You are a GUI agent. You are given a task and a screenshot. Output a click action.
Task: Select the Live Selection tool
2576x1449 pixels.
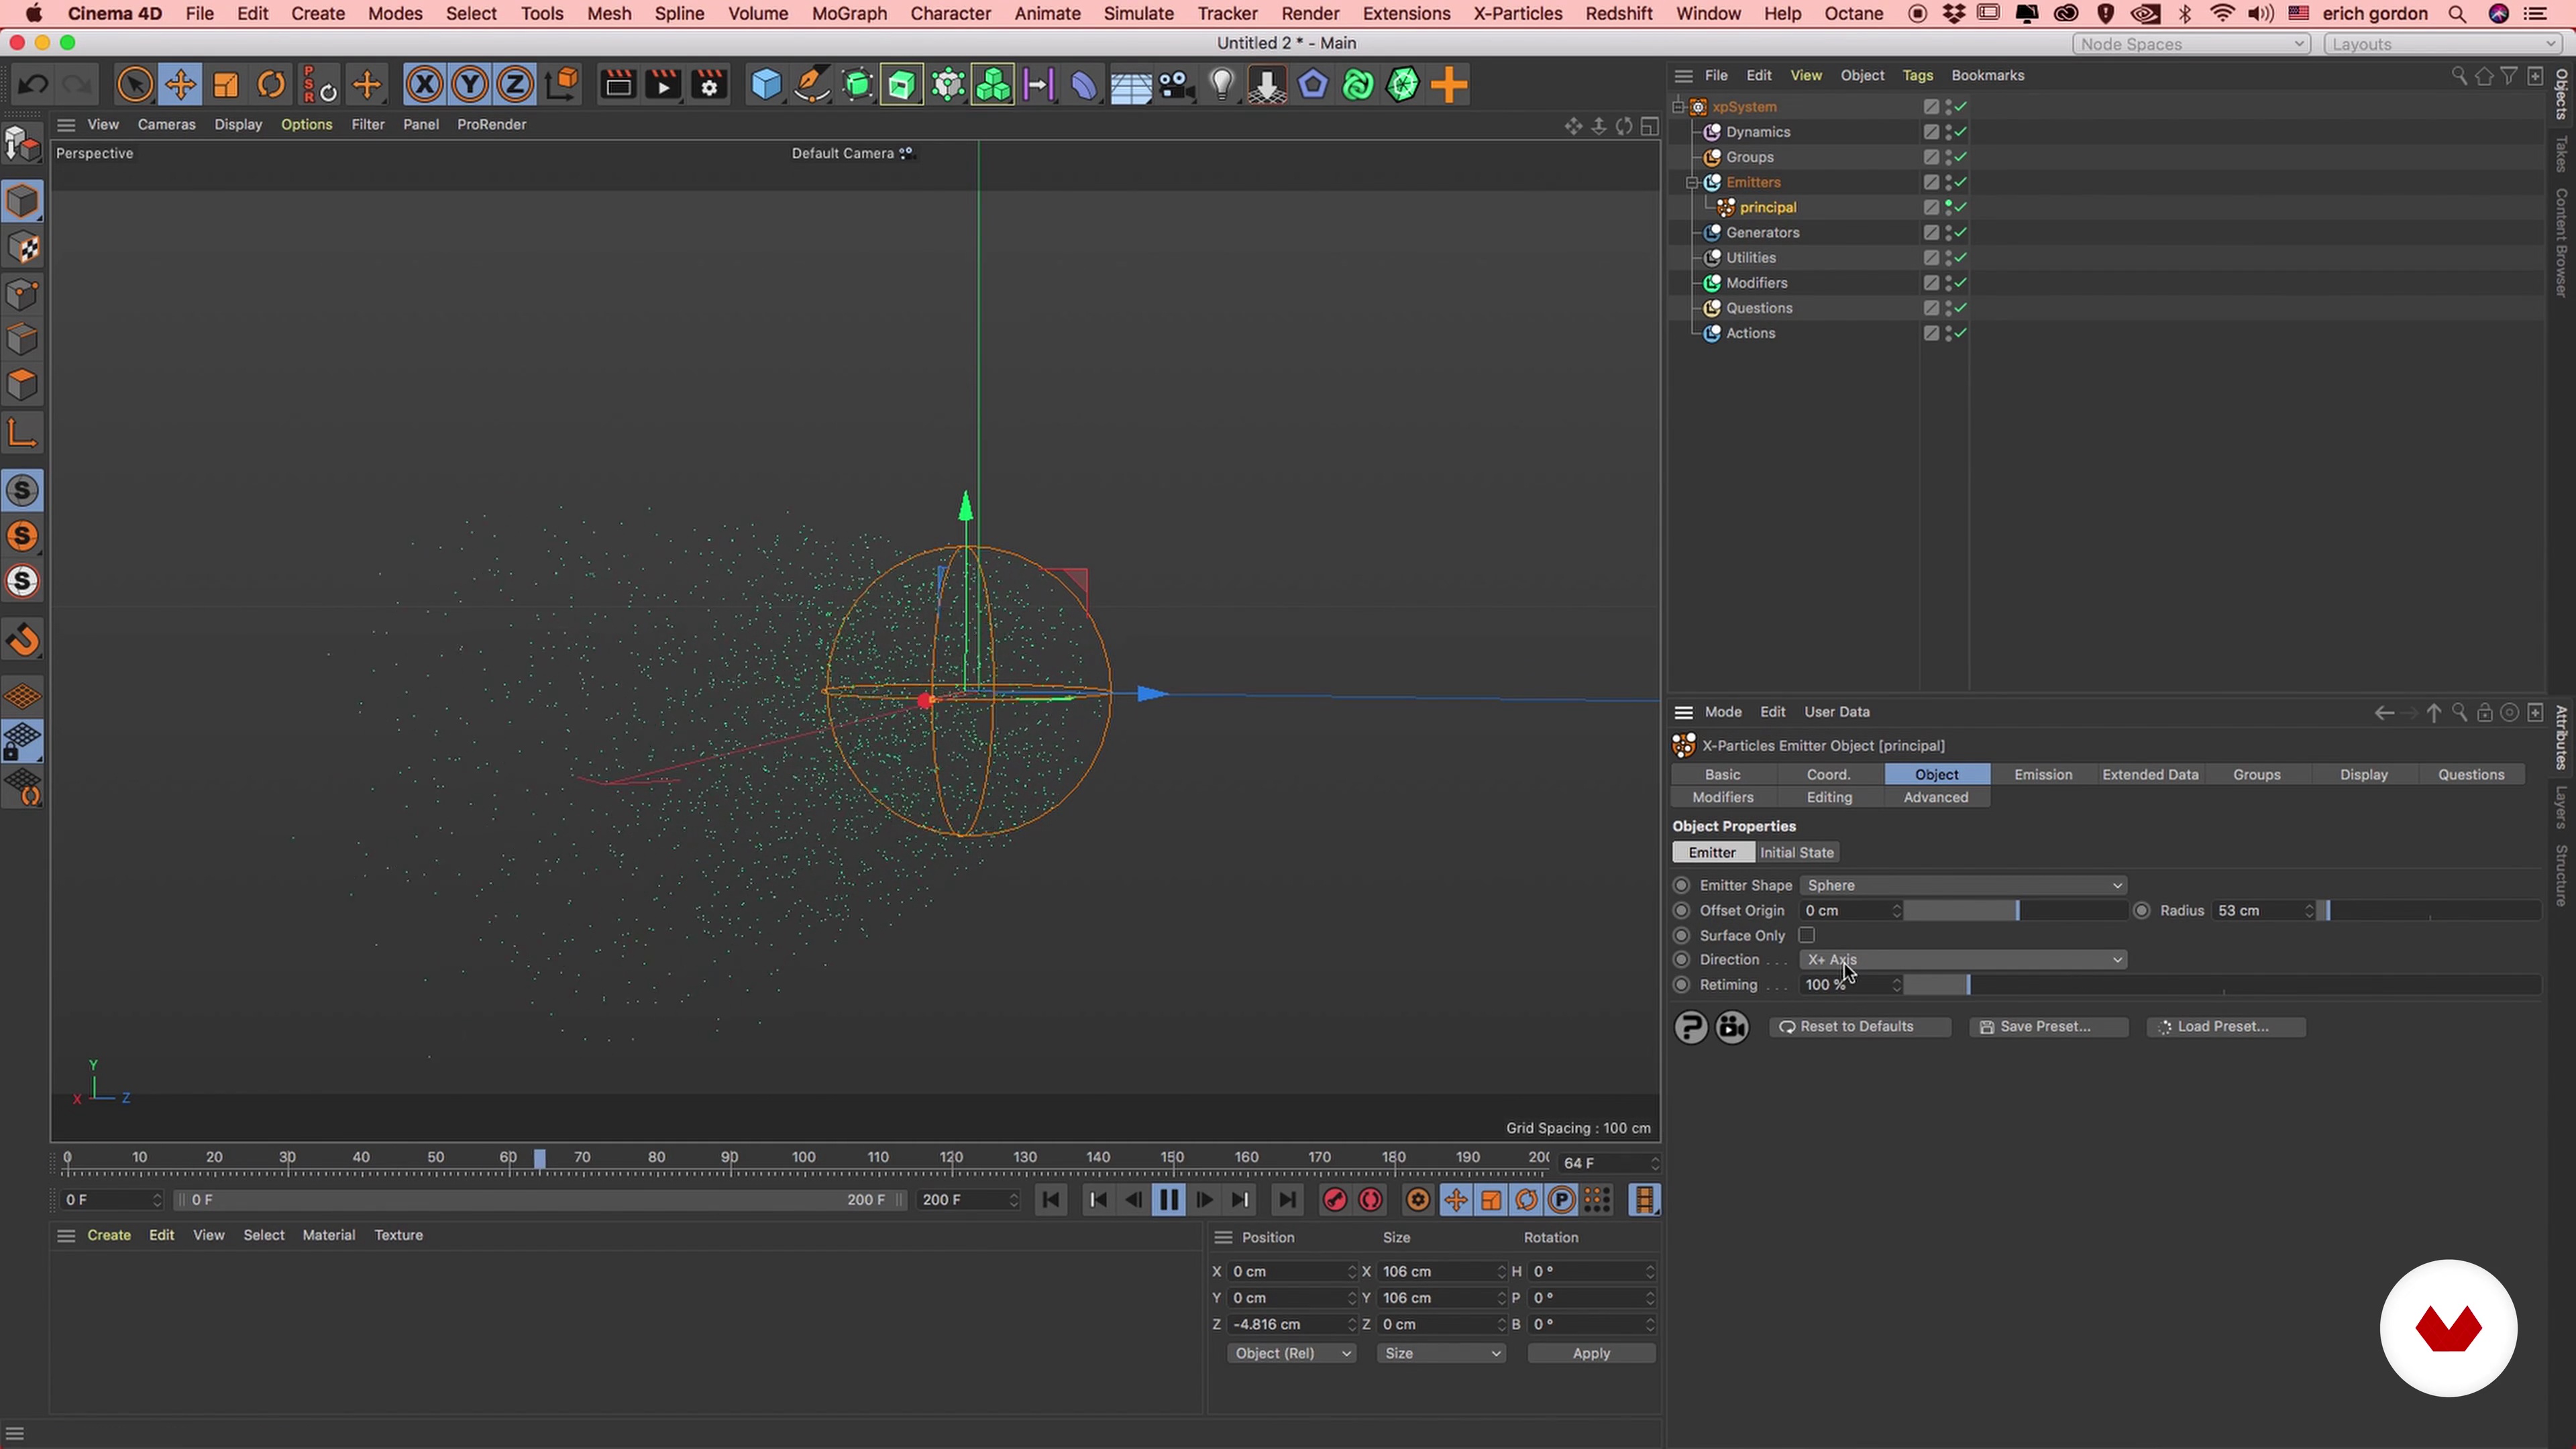135,85
